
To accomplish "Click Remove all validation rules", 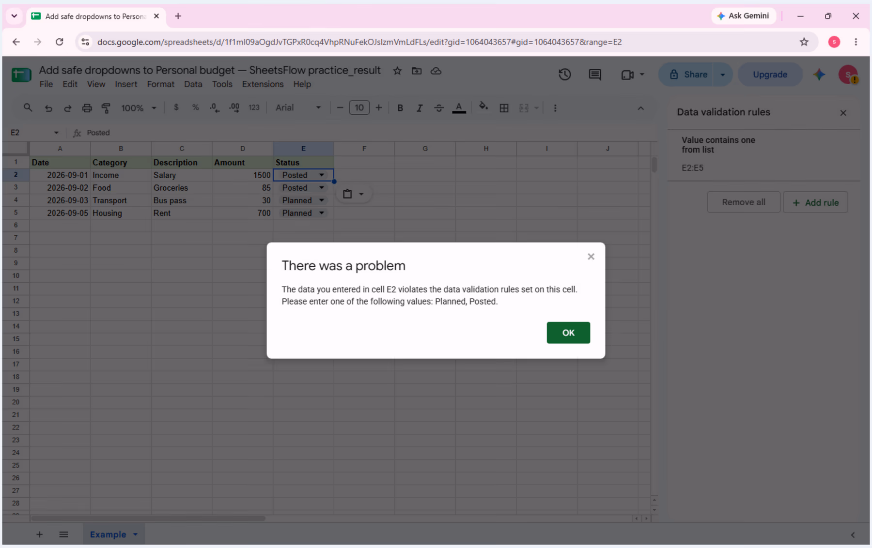I will pyautogui.click(x=744, y=202).
